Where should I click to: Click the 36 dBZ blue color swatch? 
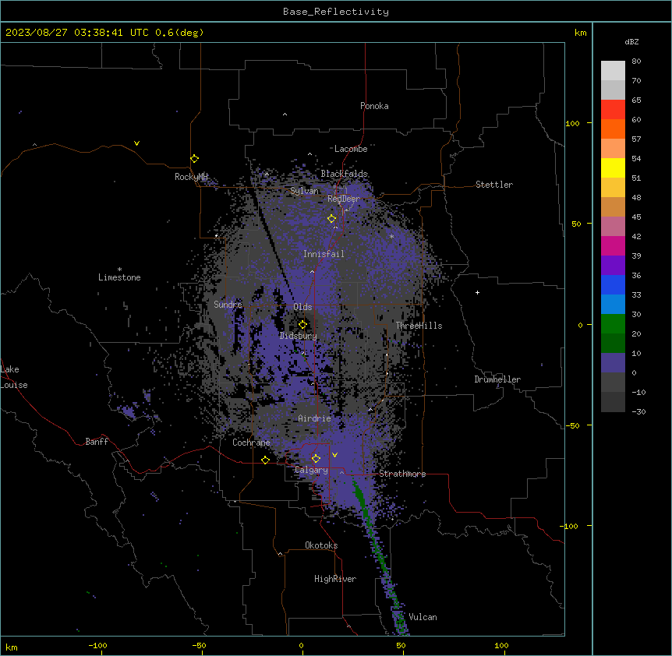click(x=613, y=284)
